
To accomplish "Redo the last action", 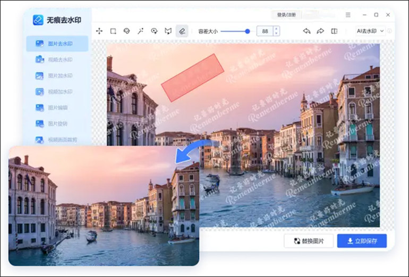I will [x=320, y=31].
